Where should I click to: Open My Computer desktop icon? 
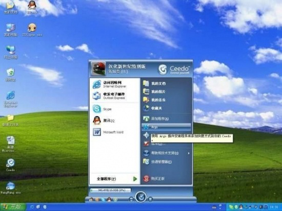point(11,30)
